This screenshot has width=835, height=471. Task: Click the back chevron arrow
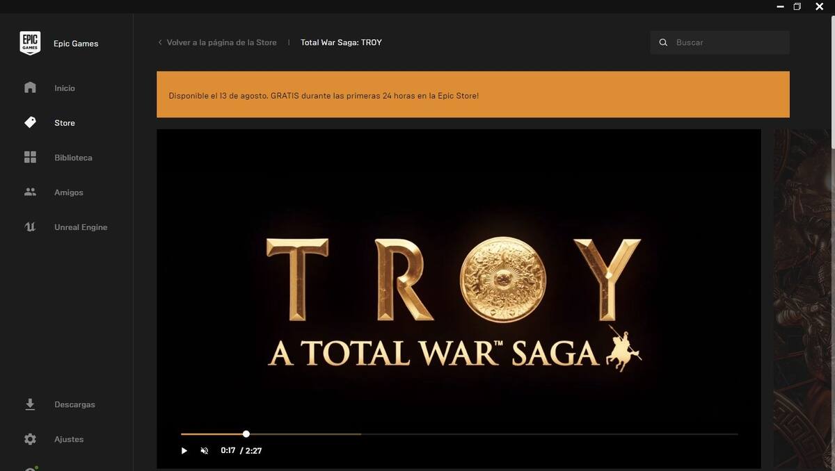point(160,42)
